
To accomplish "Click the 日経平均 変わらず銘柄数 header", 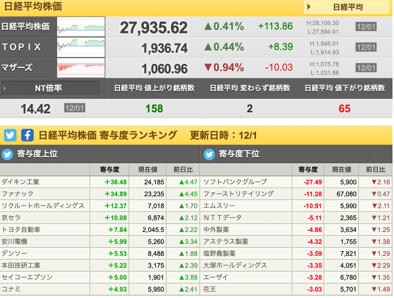I will pos(250,88).
